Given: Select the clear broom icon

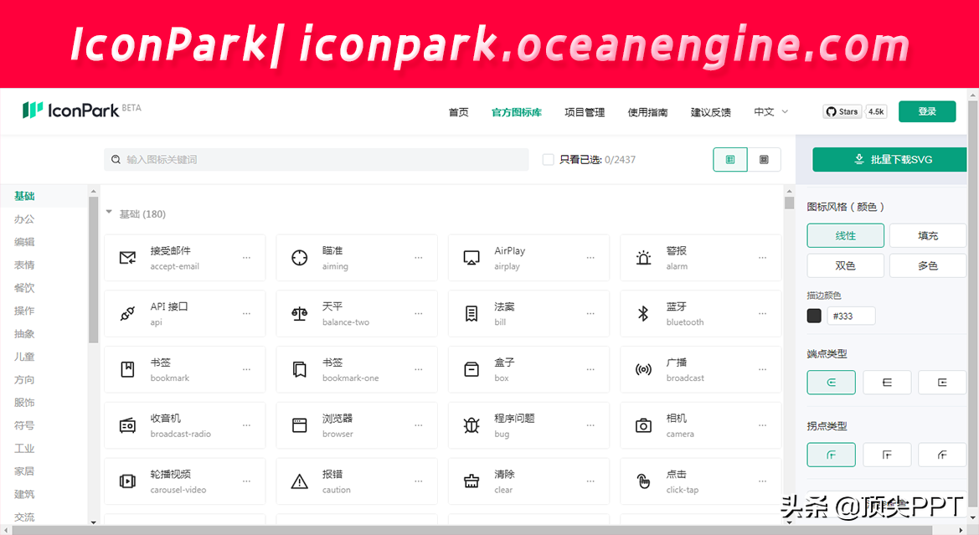Looking at the screenshot, I should click(471, 481).
